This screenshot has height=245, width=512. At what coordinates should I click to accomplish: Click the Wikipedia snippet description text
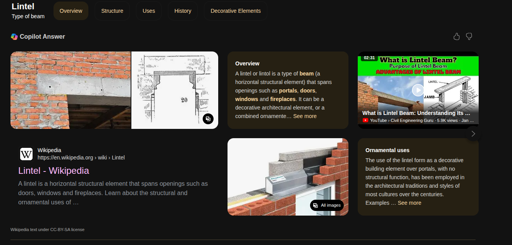click(x=113, y=193)
